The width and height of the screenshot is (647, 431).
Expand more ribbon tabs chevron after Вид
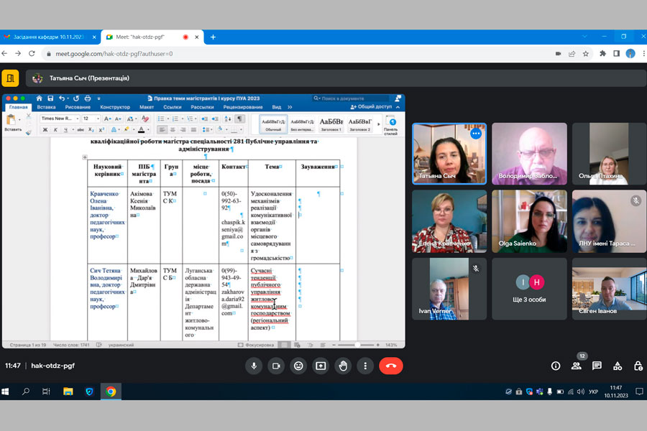point(290,107)
